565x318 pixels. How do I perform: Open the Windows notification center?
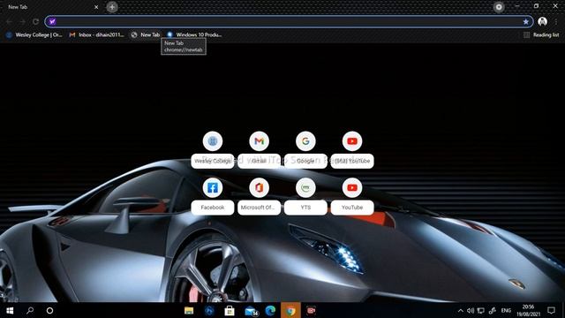click(551, 310)
